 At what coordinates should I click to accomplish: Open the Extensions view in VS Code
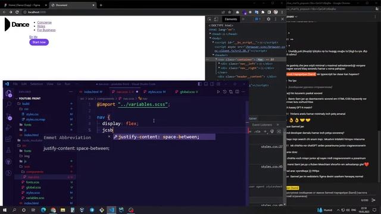[x=8, y=139]
